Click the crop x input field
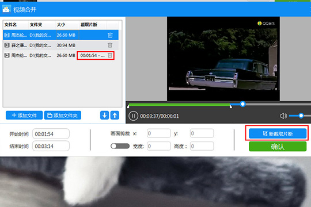 tap(159, 133)
